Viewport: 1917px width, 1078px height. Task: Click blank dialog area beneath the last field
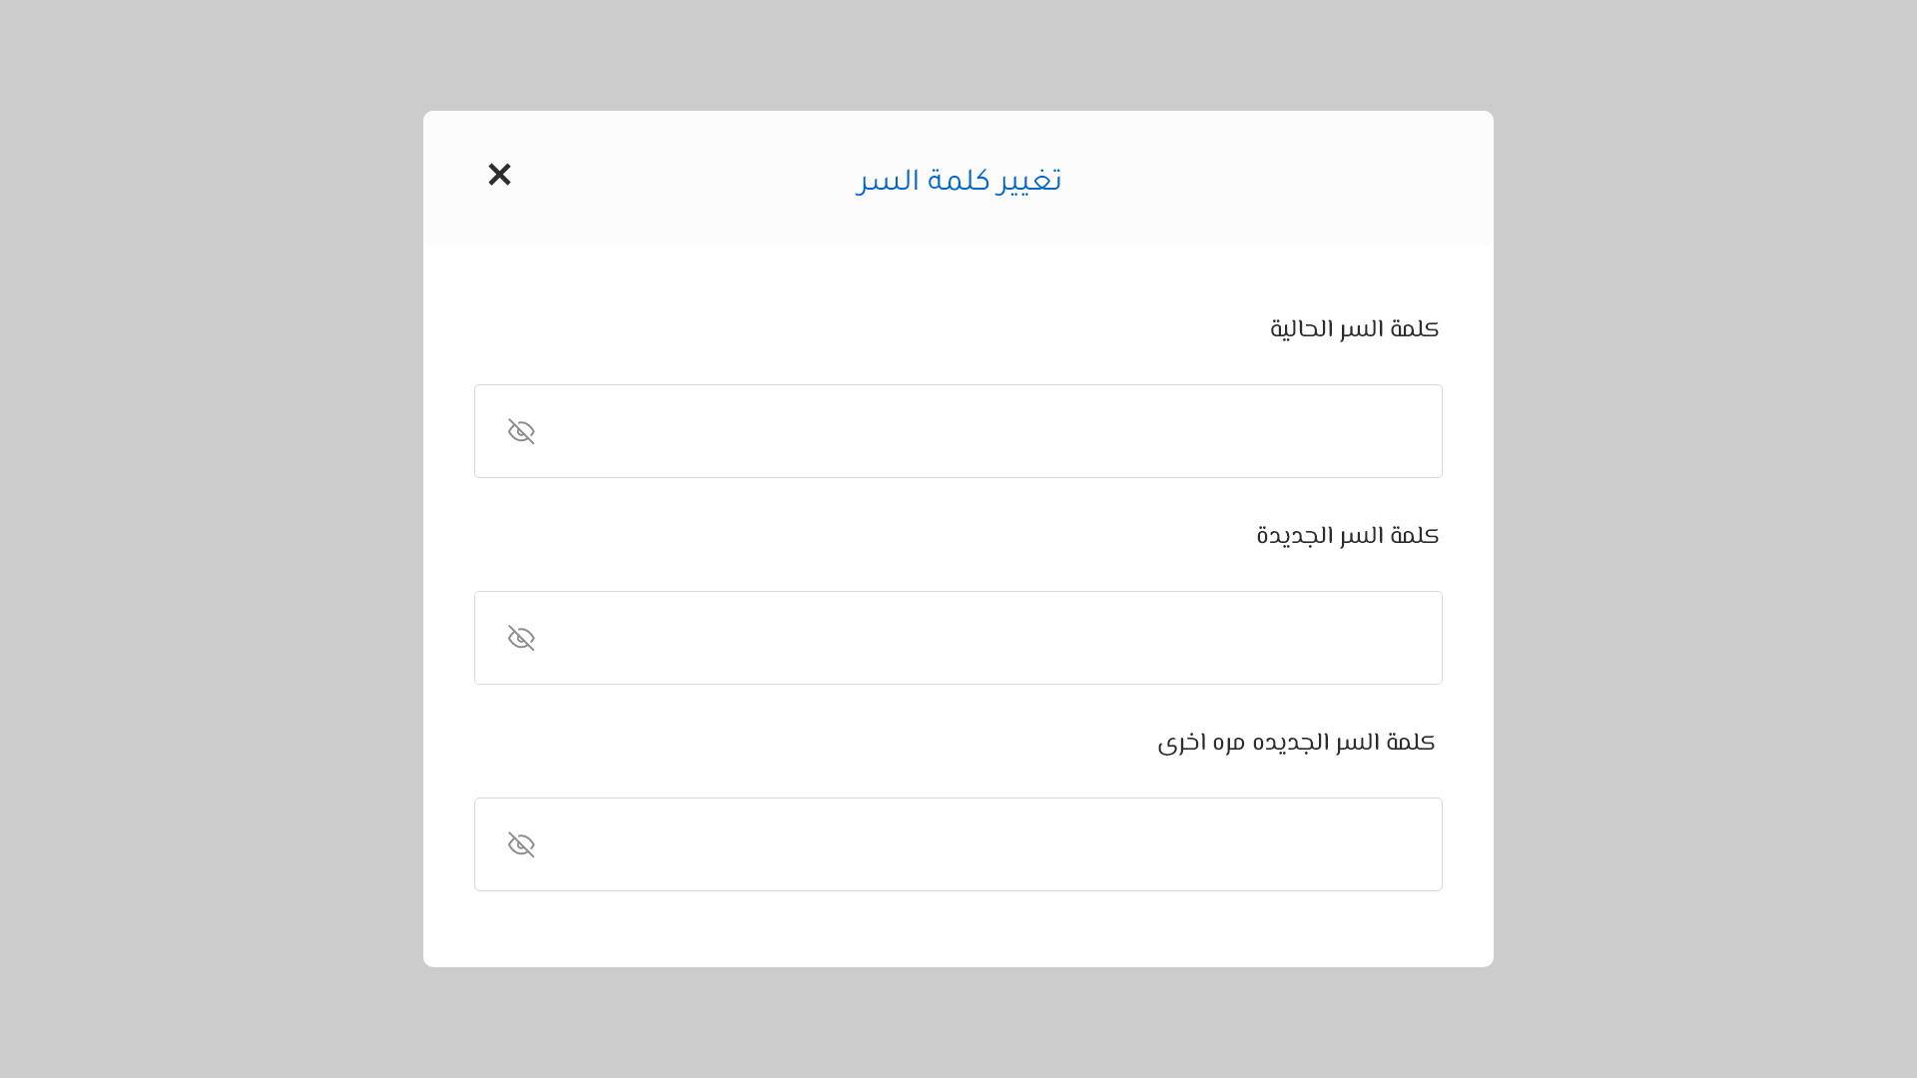click(x=958, y=930)
